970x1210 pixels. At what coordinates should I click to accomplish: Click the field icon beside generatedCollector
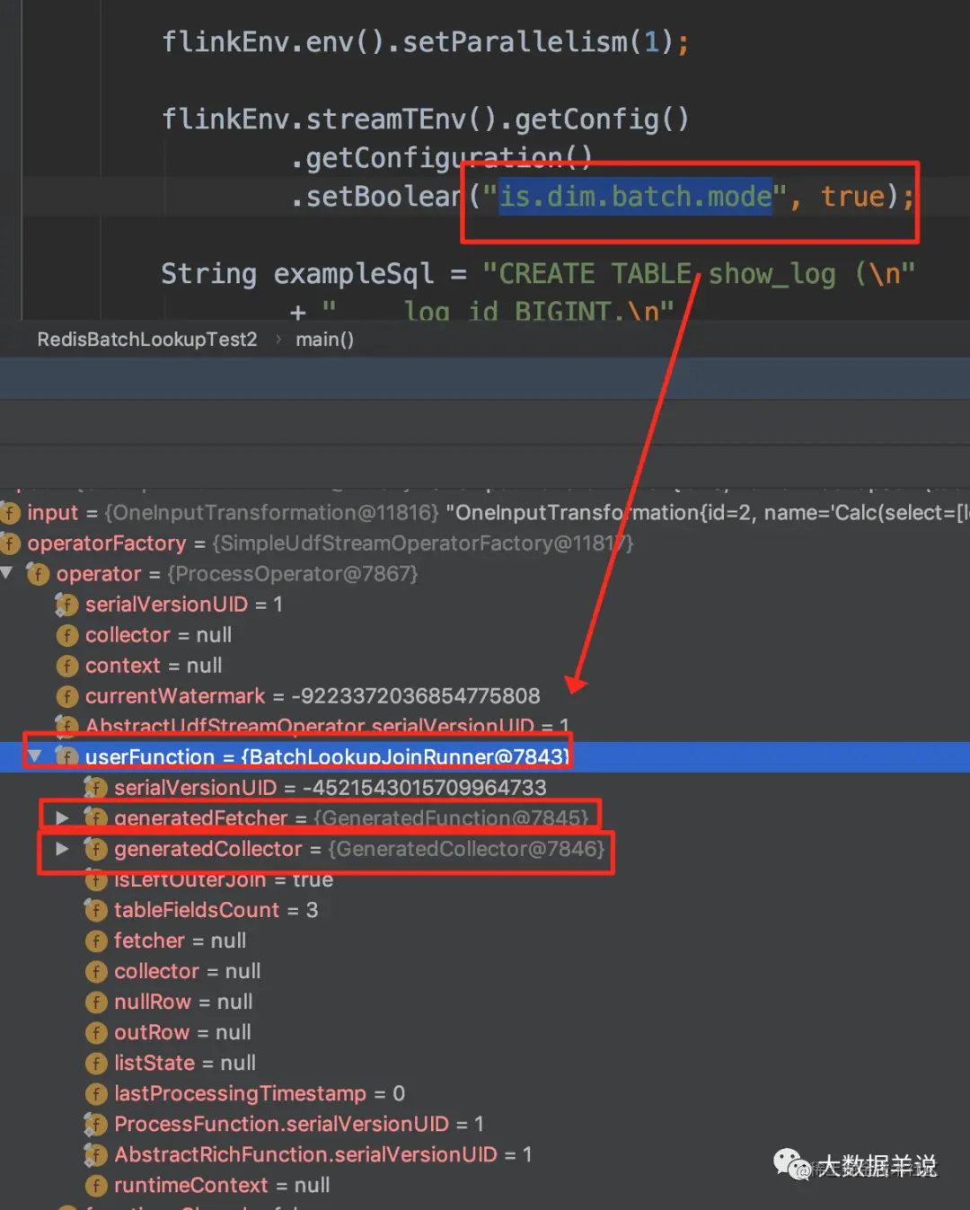click(x=96, y=848)
